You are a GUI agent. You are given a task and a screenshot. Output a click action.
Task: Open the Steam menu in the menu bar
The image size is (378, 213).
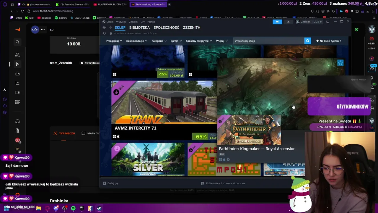point(110,22)
